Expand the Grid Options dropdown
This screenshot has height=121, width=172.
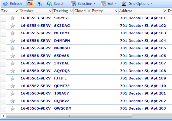137,4
